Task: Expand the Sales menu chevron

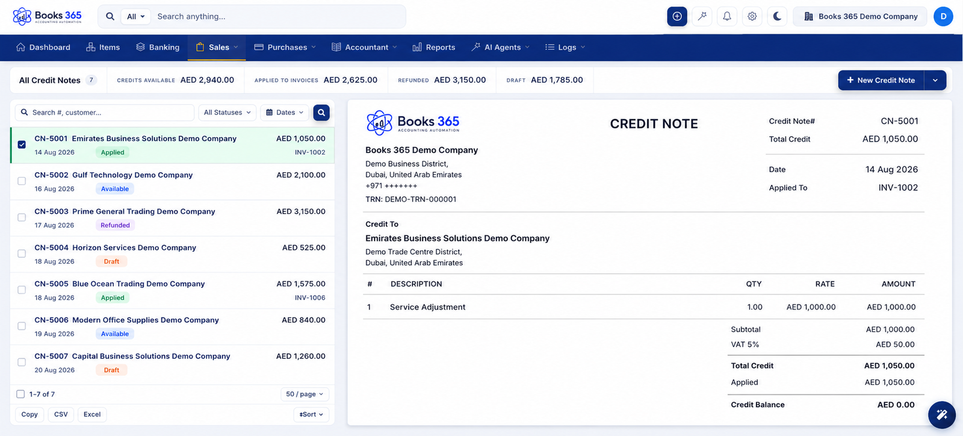Action: (x=236, y=47)
